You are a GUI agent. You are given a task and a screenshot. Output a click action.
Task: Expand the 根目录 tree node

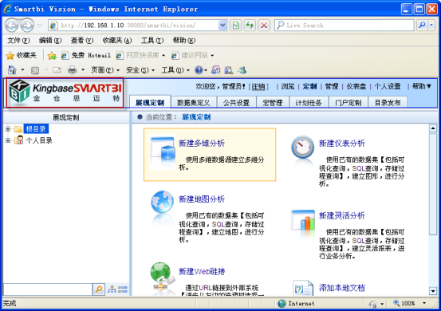click(8, 129)
